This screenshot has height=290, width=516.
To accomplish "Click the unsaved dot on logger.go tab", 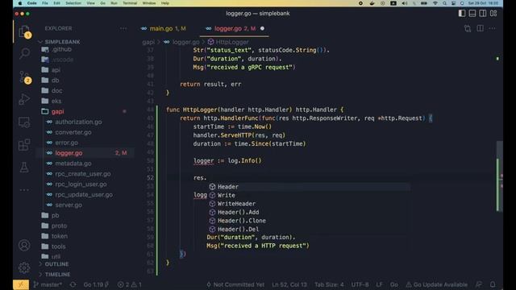I will click(x=262, y=29).
